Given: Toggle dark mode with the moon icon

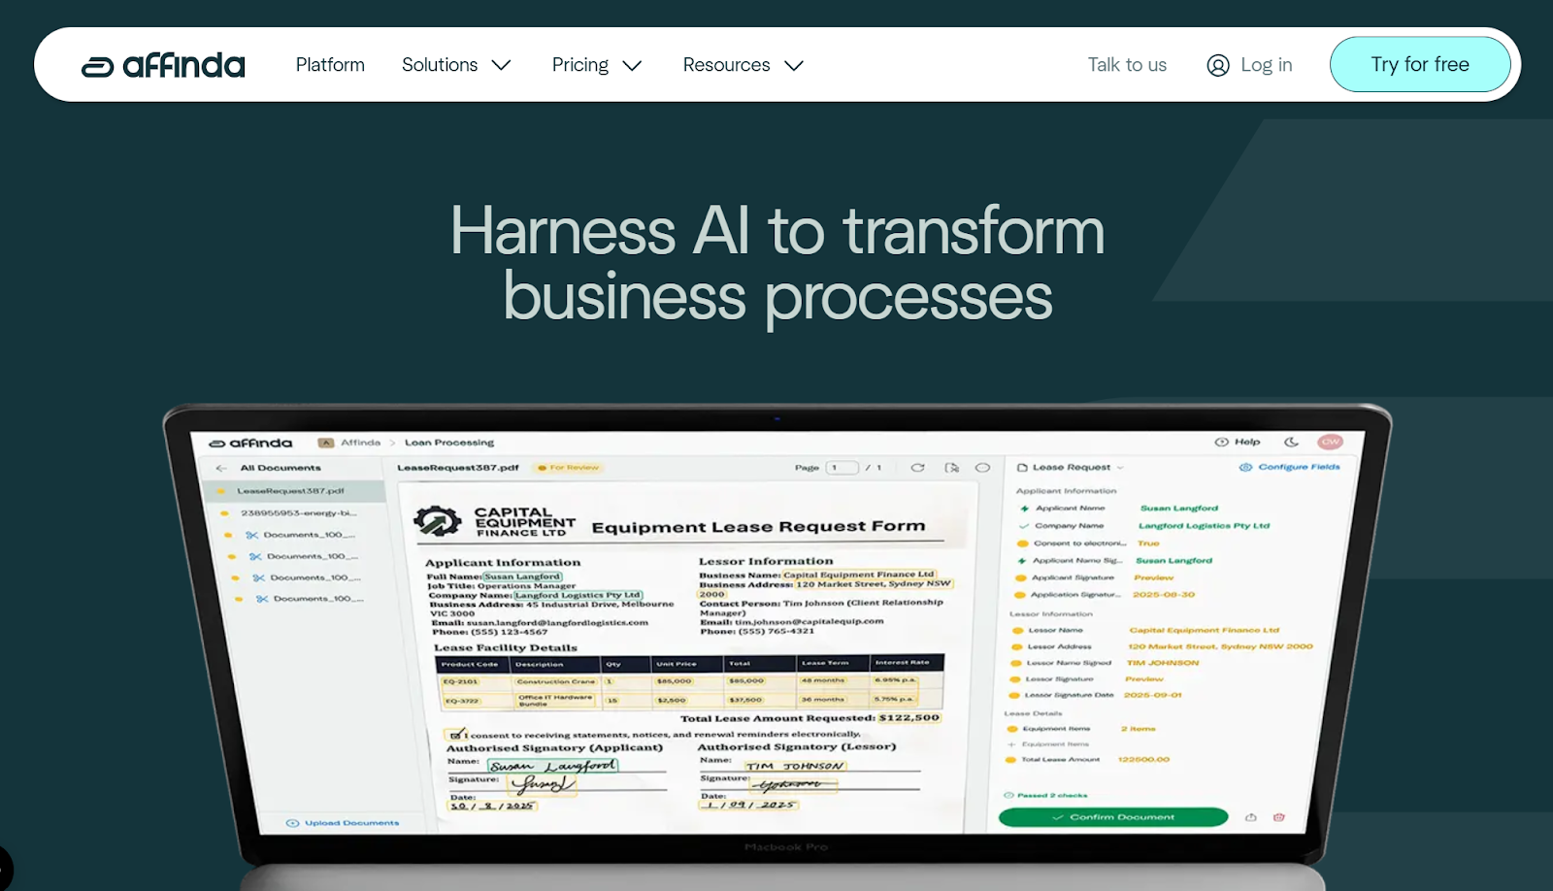Looking at the screenshot, I should pos(1292,442).
